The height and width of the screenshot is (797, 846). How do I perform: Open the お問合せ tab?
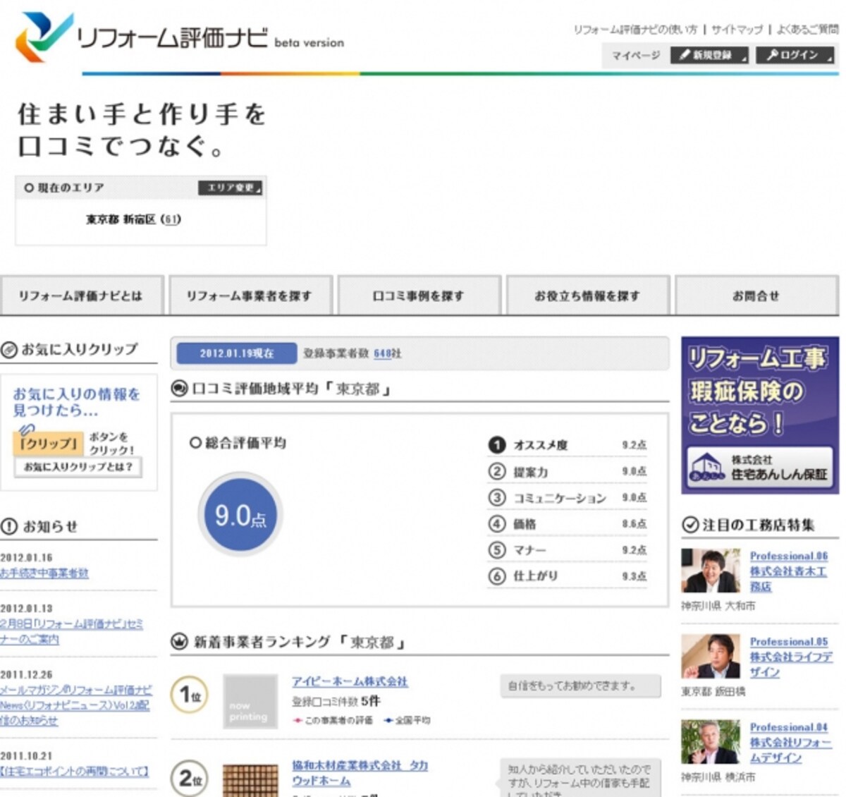click(756, 296)
